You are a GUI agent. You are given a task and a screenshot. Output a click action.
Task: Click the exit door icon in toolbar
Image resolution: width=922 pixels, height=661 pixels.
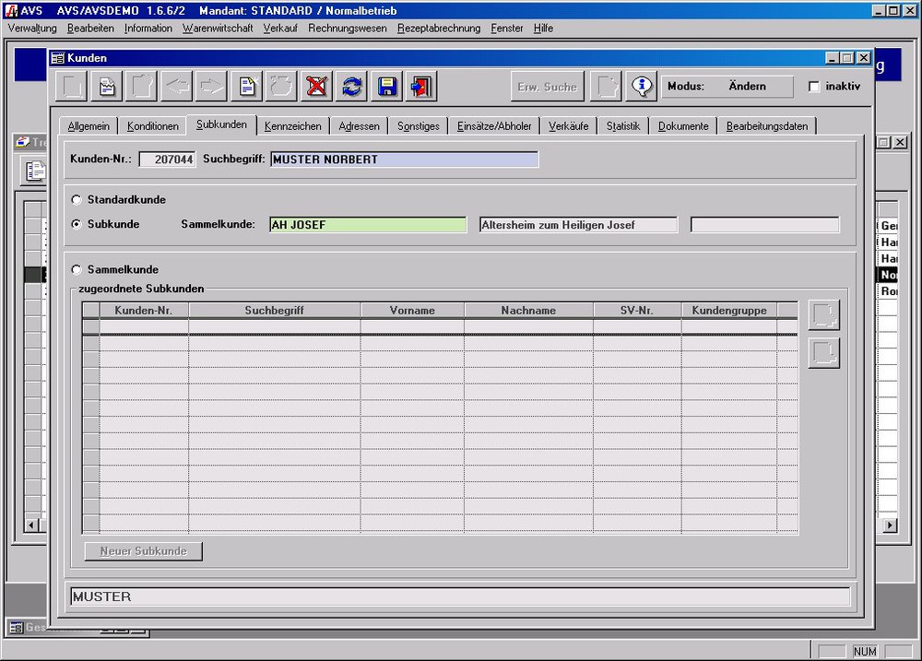pos(420,87)
